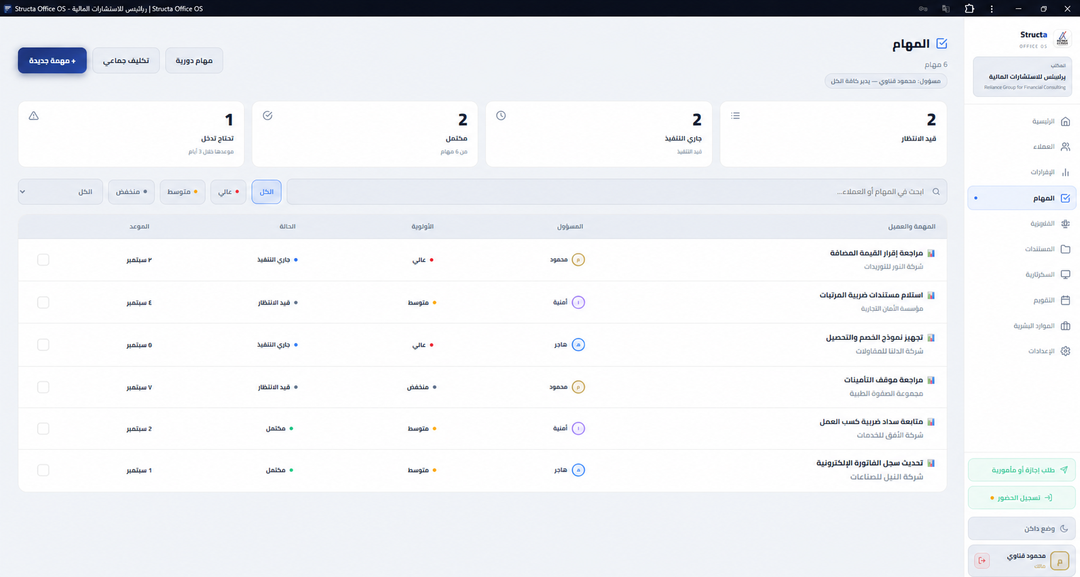Open the three-dot menu in title bar
This screenshot has width=1080, height=577.
point(992,9)
